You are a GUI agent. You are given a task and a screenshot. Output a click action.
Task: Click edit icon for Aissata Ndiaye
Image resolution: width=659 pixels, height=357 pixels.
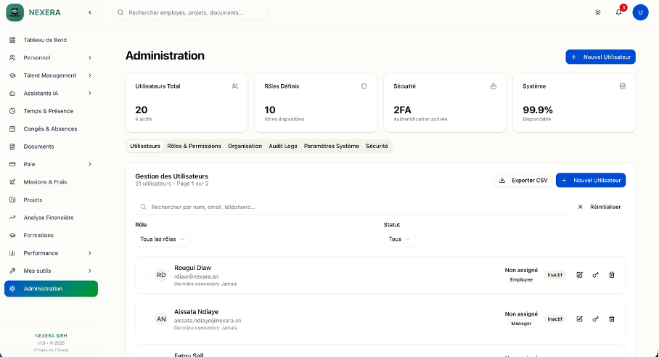coord(579,319)
